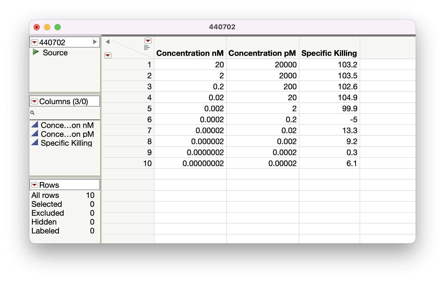Viewport: 445px width, 282px height.
Task: Open the 440702 table red triangle menu
Action: [34, 42]
